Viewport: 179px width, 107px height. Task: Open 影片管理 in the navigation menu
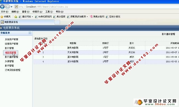click(9, 48)
